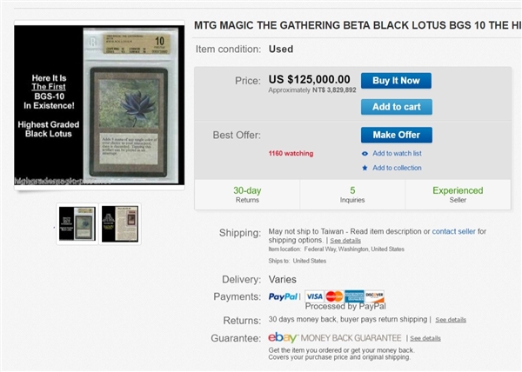The width and height of the screenshot is (522, 372).
Task: Click the star icon beside Add to collection
Action: [x=365, y=168]
